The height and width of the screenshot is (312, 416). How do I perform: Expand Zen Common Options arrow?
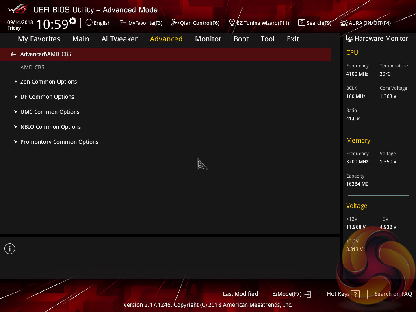[16, 82]
